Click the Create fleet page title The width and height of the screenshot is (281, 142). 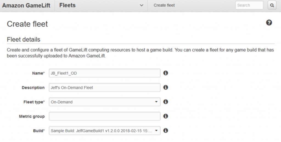27,24
